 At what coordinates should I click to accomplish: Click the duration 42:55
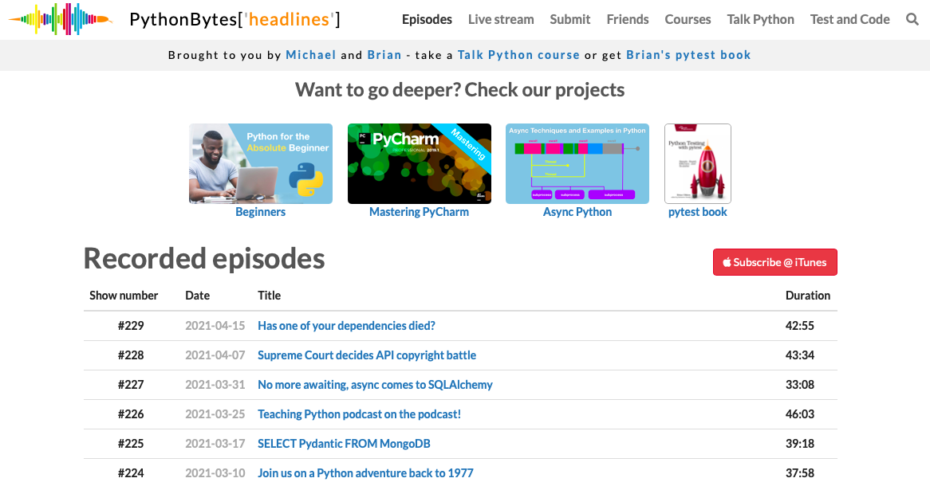(799, 325)
